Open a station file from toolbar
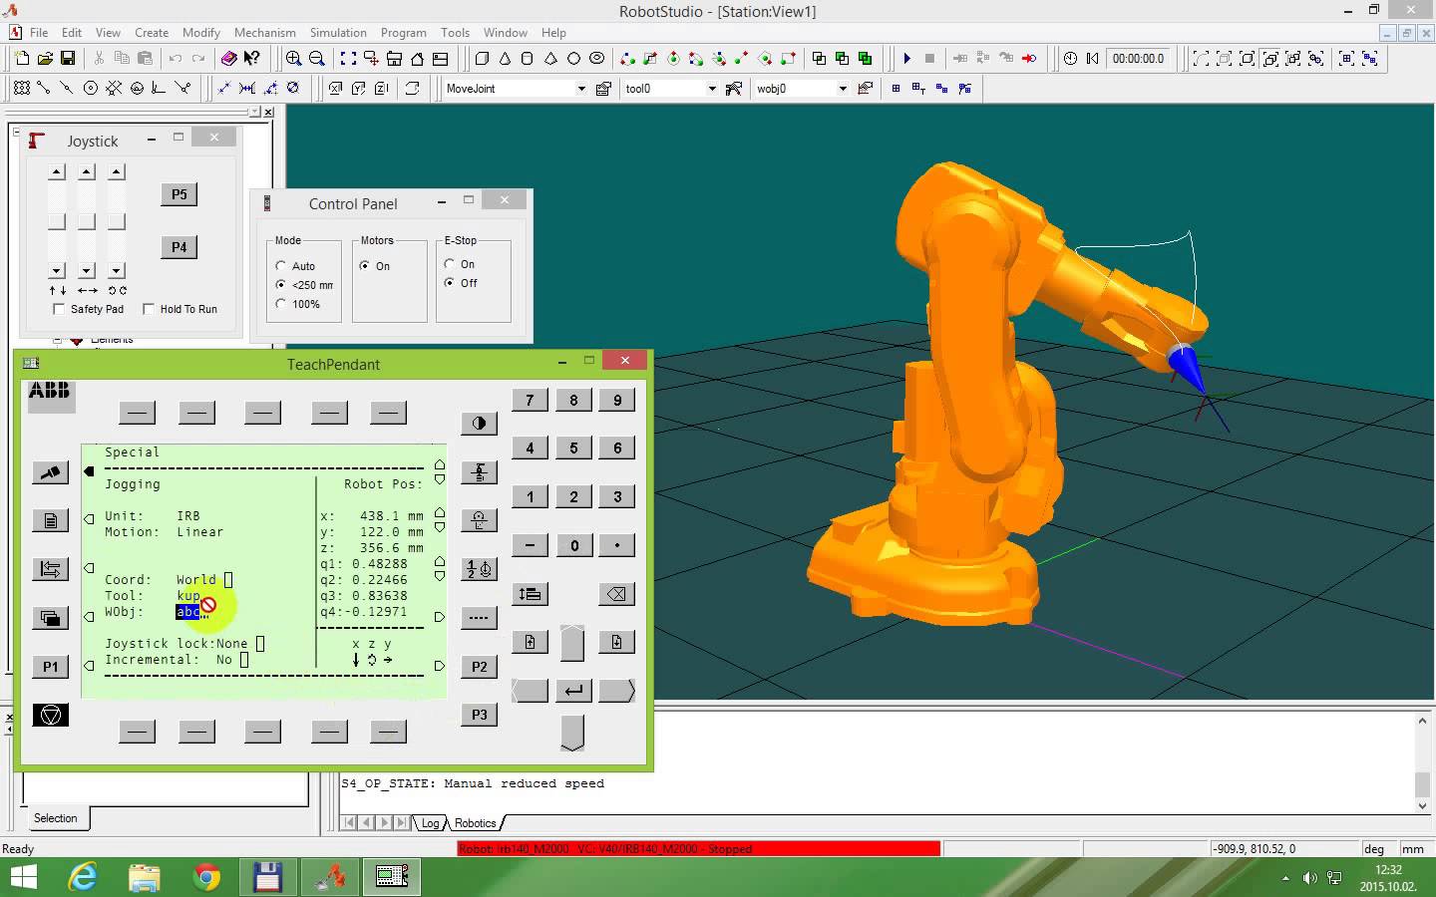The width and height of the screenshot is (1436, 897). point(45,59)
